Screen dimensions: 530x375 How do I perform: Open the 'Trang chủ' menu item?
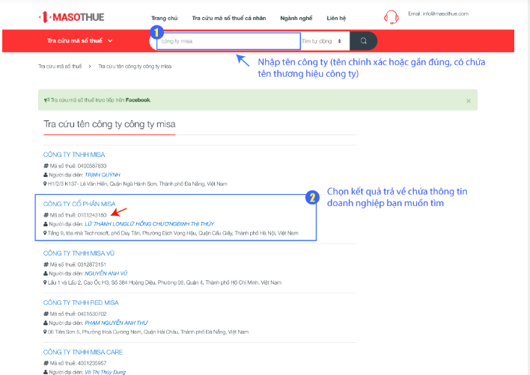click(164, 16)
